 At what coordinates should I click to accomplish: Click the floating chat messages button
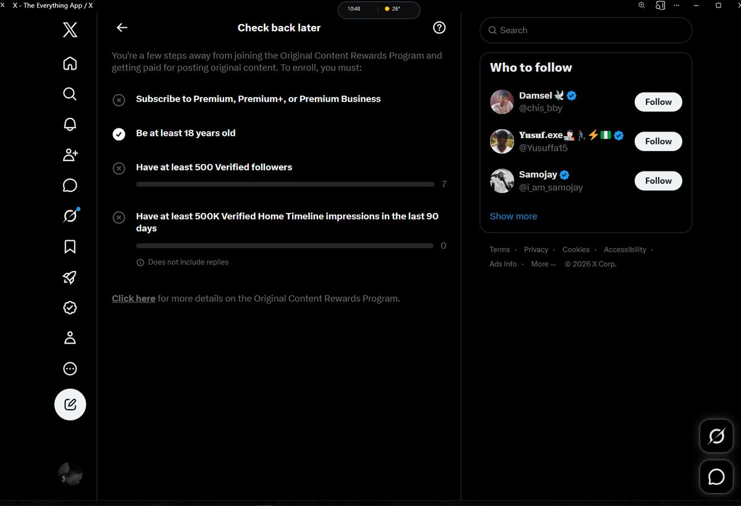point(716,476)
